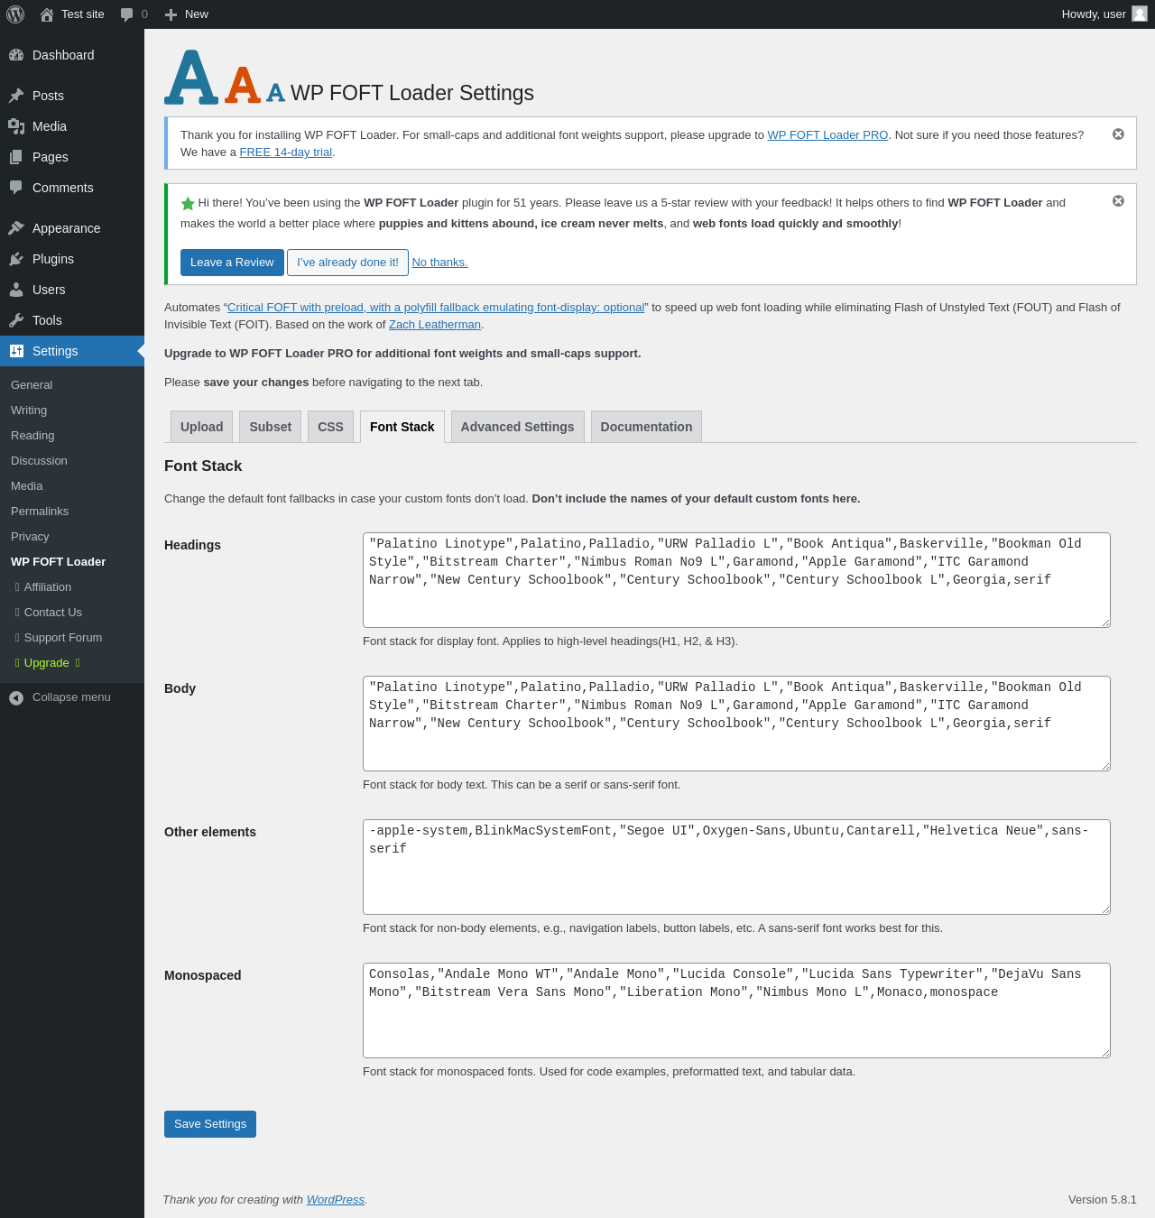Click the Appearance brush icon

(16, 228)
